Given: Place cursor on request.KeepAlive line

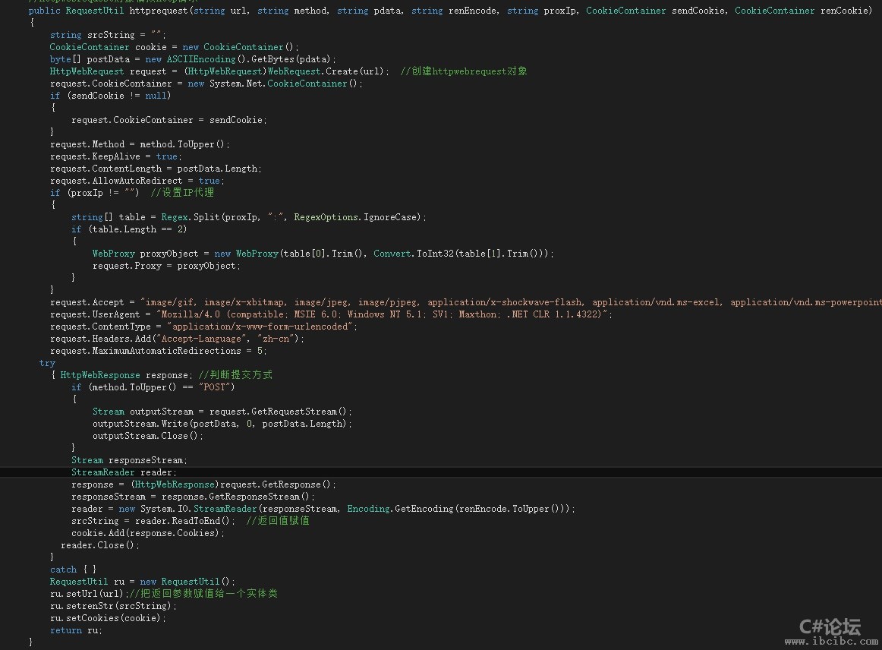Looking at the screenshot, I should tap(114, 156).
